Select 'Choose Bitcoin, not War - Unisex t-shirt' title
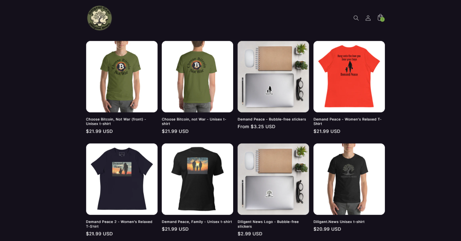This screenshot has height=241, width=461. click(x=194, y=122)
